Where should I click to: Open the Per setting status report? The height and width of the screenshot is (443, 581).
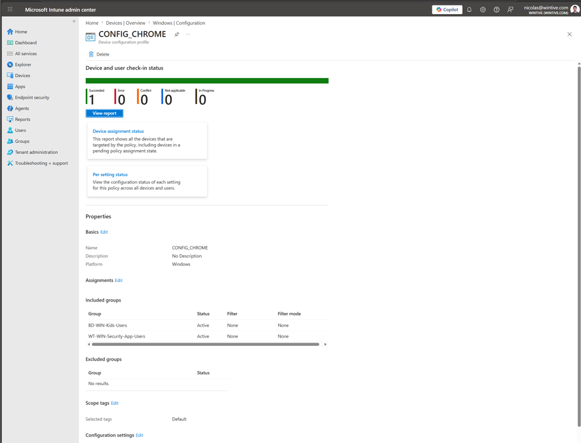(x=110, y=174)
